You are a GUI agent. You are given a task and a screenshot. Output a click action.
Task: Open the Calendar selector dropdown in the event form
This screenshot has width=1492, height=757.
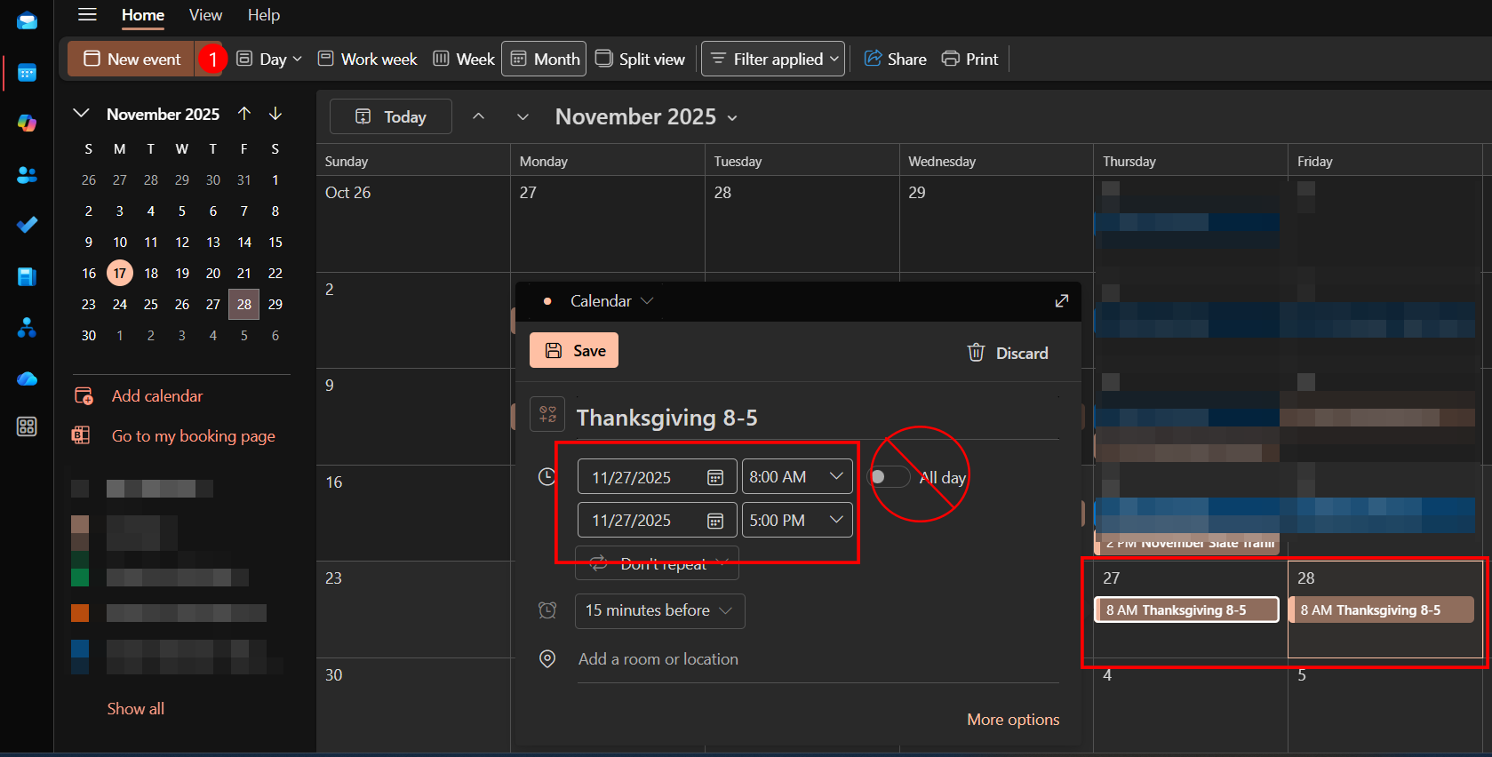(x=611, y=301)
